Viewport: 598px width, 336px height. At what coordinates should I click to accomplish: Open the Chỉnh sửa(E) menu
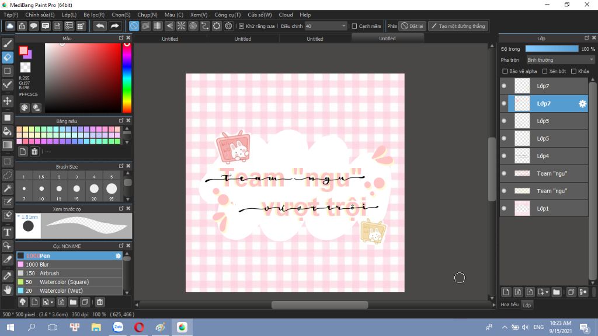click(x=40, y=15)
